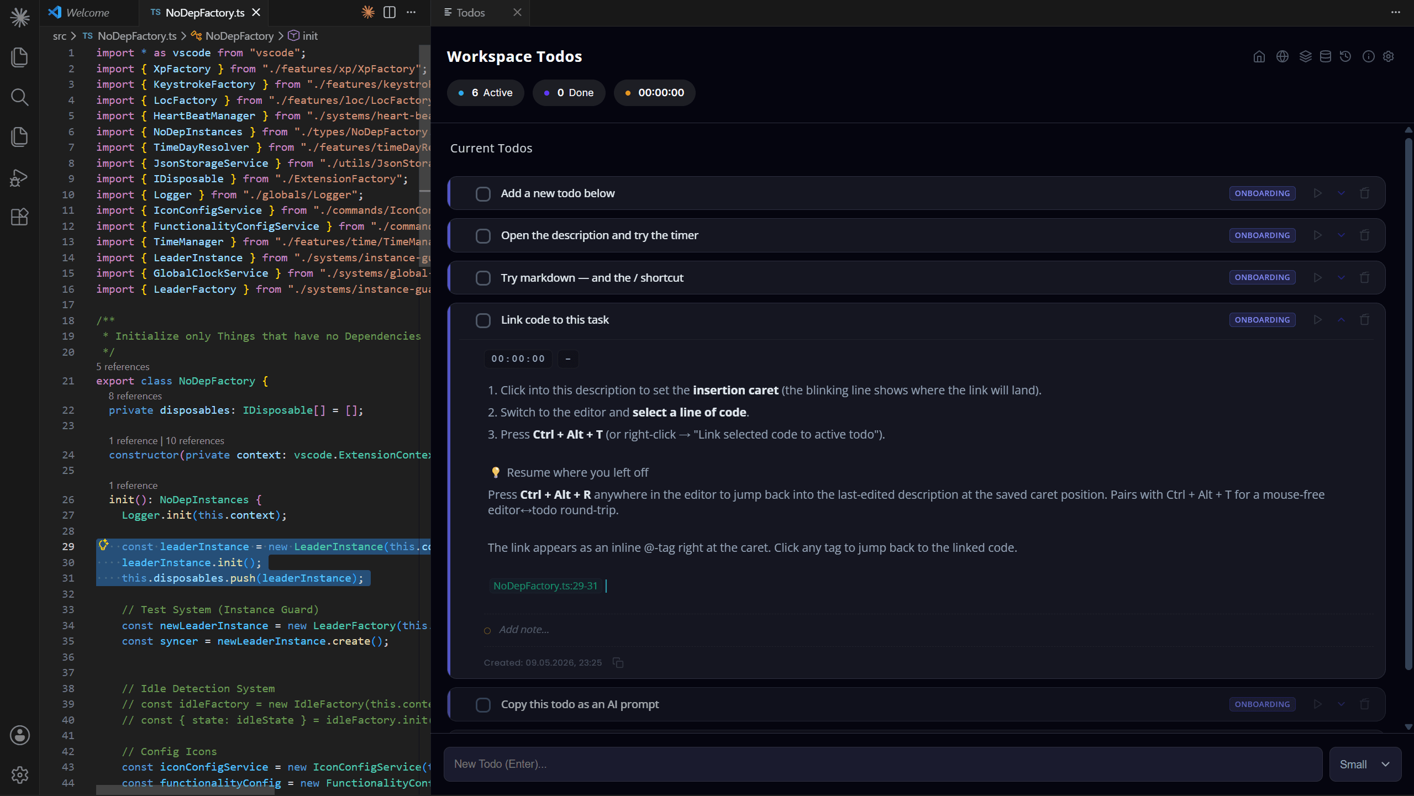Image resolution: width=1414 pixels, height=796 pixels.
Task: Click '8 references' CodeLens above disposables
Action: (x=135, y=396)
